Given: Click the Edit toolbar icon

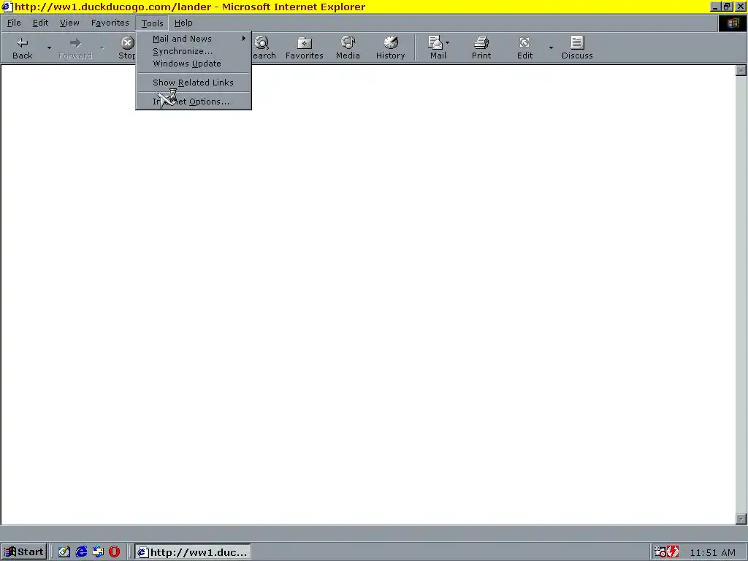Looking at the screenshot, I should 524,47.
